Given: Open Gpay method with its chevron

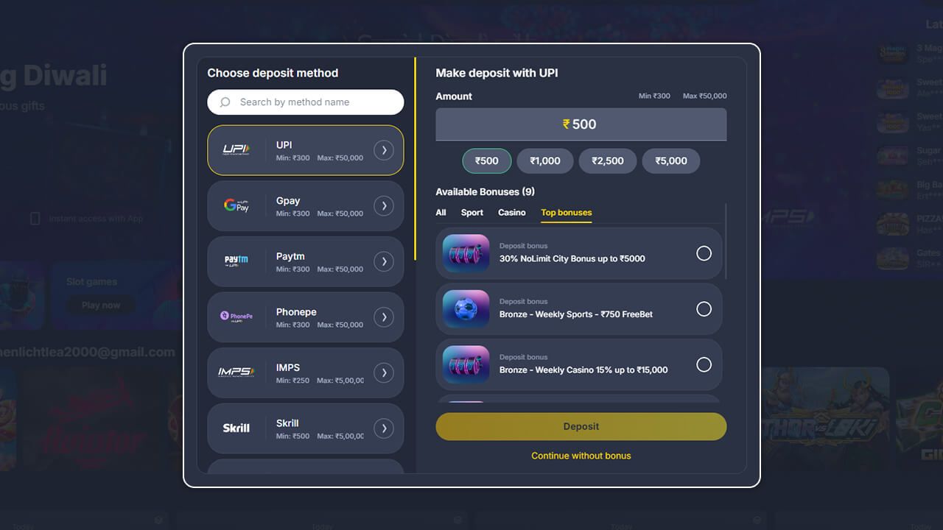Looking at the screenshot, I should coord(383,206).
